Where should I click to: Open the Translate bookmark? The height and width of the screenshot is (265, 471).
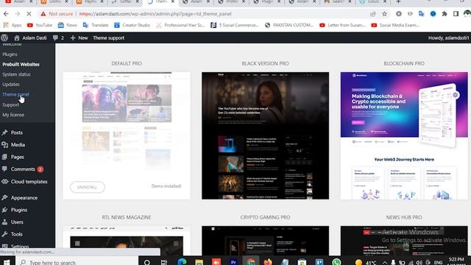[96, 25]
